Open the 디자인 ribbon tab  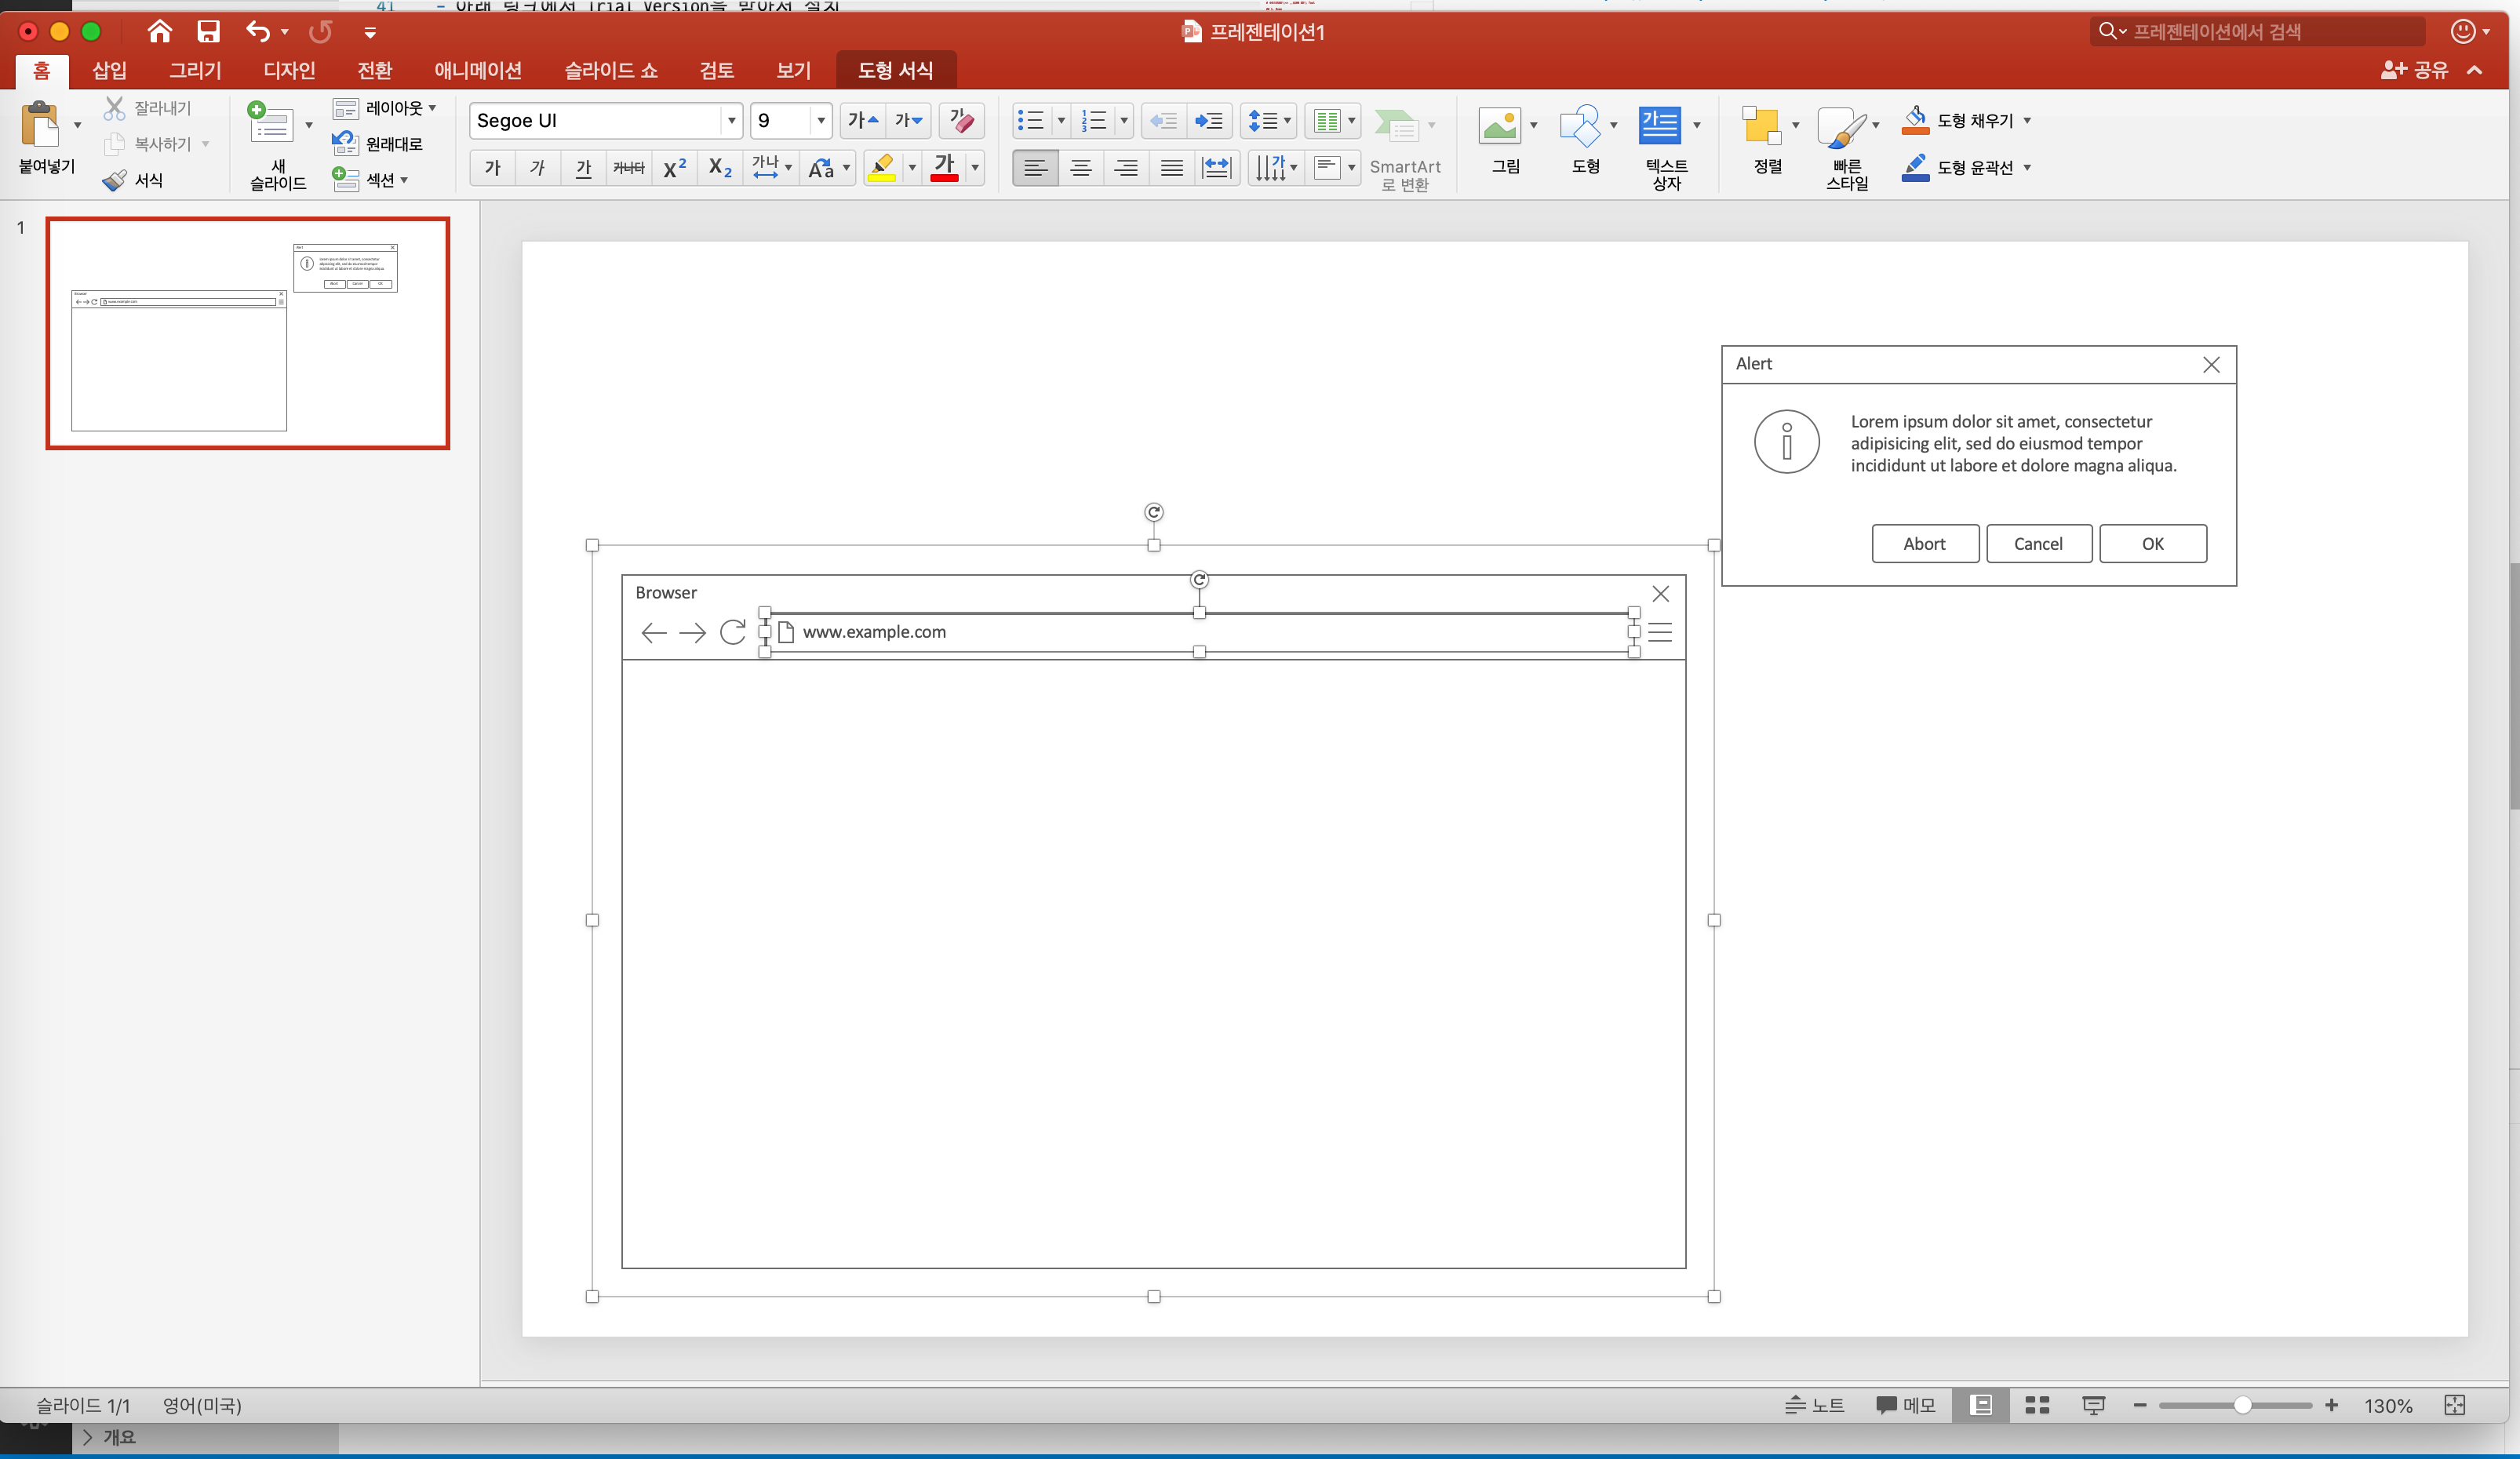289,70
